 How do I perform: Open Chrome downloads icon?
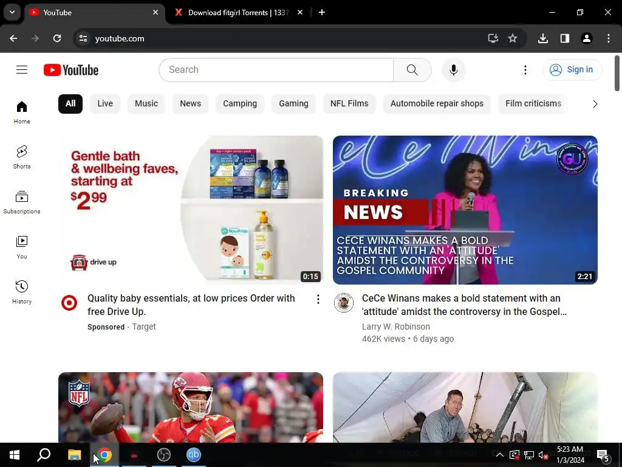click(x=542, y=38)
